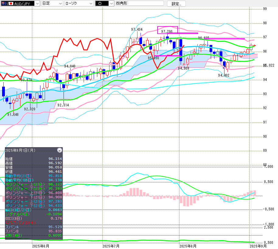
Task: Click the OSCI(9日) row
Action: click(x=34, y=218)
